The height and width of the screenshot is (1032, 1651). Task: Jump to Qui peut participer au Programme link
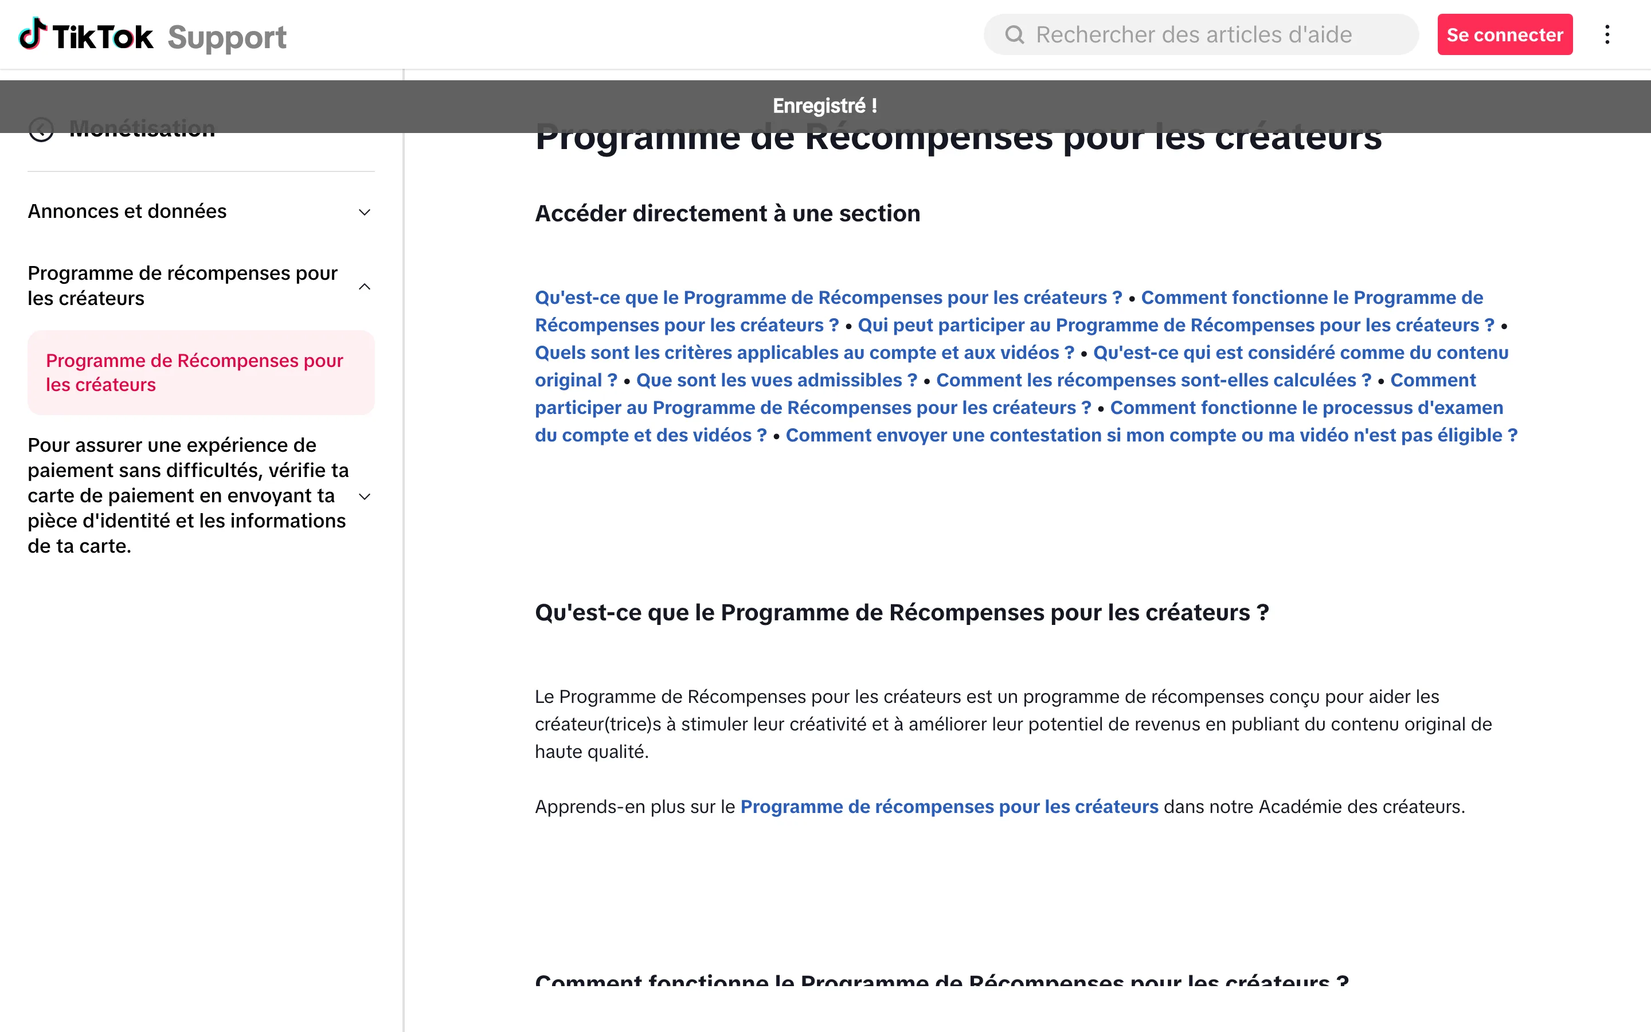[1176, 326]
